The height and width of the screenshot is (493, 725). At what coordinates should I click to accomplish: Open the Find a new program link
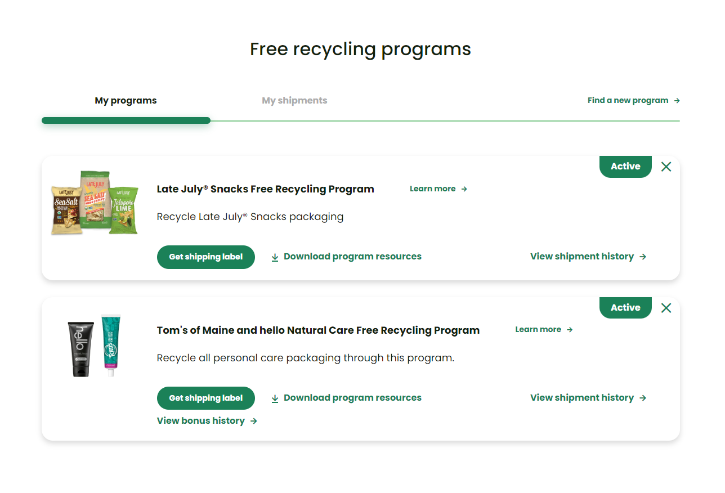pyautogui.click(x=634, y=100)
